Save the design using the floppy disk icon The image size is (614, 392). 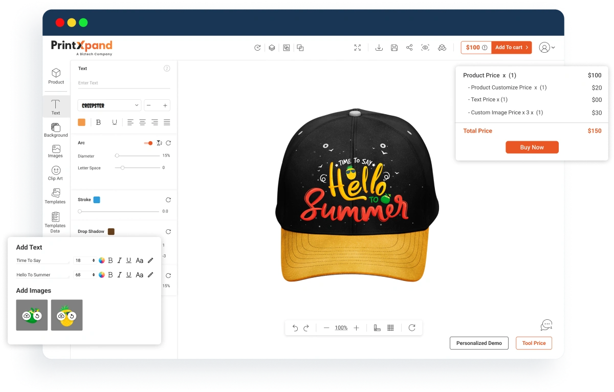394,48
